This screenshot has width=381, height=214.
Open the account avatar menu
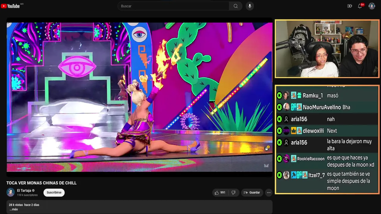(372, 6)
